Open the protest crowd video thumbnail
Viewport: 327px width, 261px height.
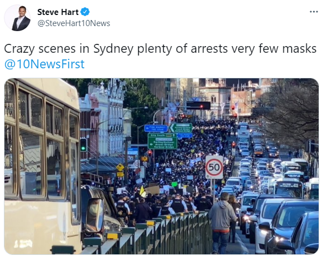(x=162, y=166)
